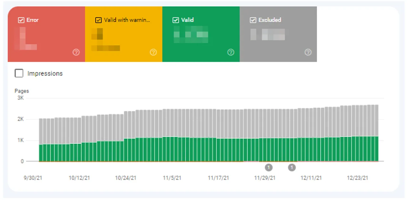
Task: Click the bar for 9/30/21 in the chart
Action: click(x=41, y=139)
